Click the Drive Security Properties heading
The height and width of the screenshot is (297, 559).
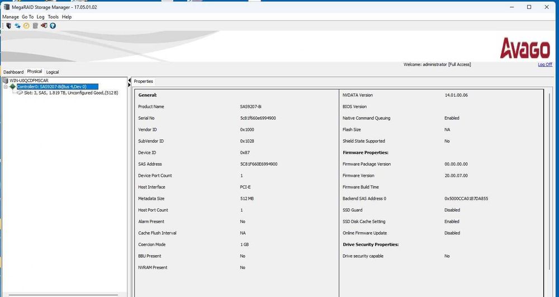371,244
